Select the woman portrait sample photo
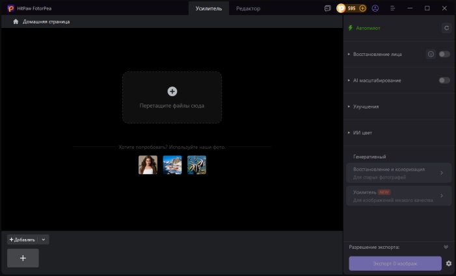 (x=148, y=164)
